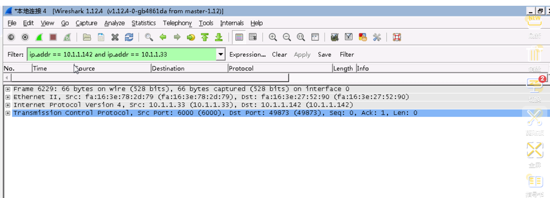Open the Tools menu
Viewport: 550px width, 198px height.
pos(206,23)
